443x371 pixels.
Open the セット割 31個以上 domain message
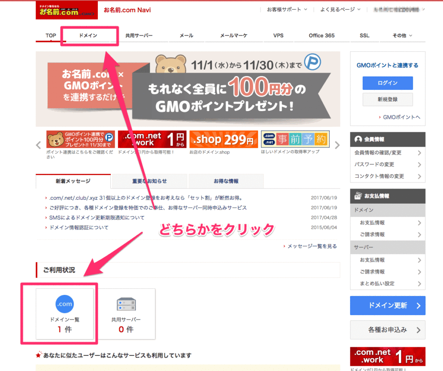pos(146,198)
